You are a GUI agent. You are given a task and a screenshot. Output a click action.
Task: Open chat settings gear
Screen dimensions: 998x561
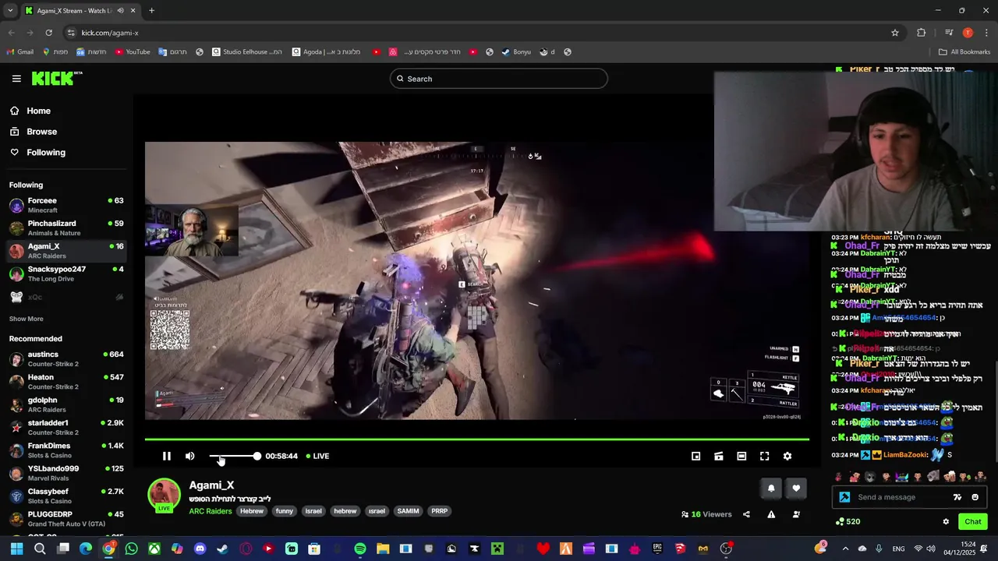coord(946,521)
